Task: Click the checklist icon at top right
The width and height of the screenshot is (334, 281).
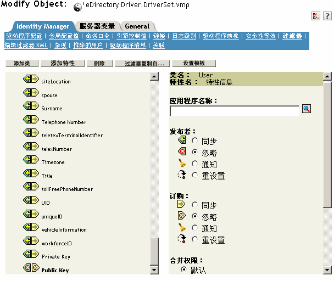Action: click(316, 16)
